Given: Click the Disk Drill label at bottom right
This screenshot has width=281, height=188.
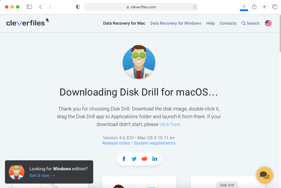Looking at the screenshot, I should [x=227, y=185].
